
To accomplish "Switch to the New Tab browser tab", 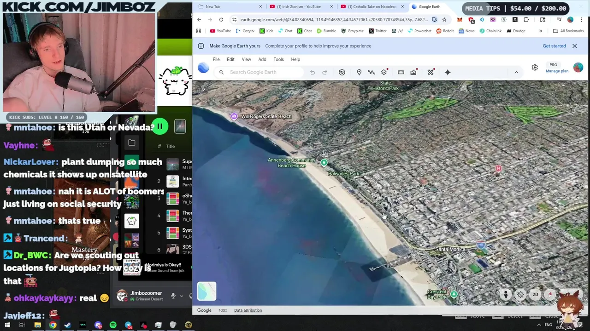I will 229,6.
